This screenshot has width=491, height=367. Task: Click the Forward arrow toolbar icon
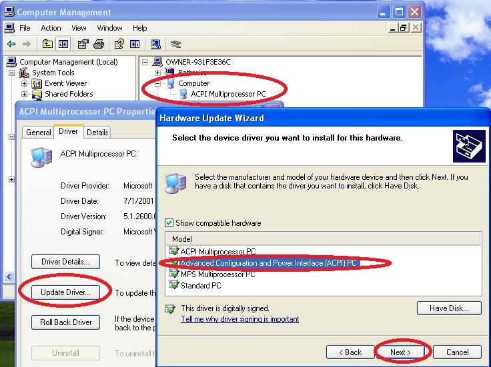click(x=27, y=44)
